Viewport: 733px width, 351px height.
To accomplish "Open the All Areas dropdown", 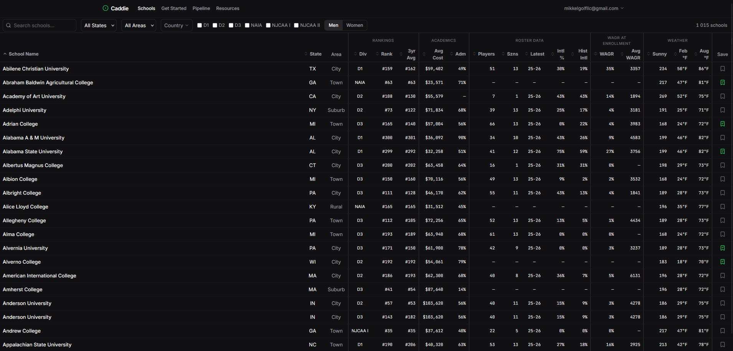I will 139,25.
